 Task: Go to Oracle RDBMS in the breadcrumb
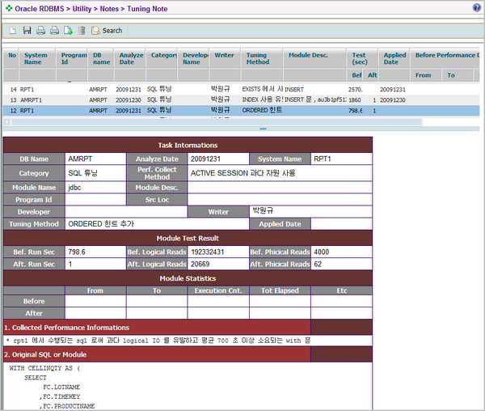tap(40, 9)
